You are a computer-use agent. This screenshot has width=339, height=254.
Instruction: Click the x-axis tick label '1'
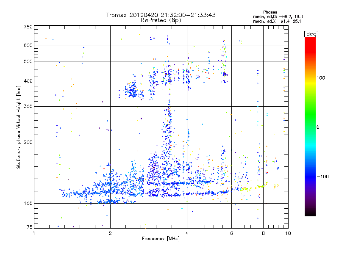(34, 233)
